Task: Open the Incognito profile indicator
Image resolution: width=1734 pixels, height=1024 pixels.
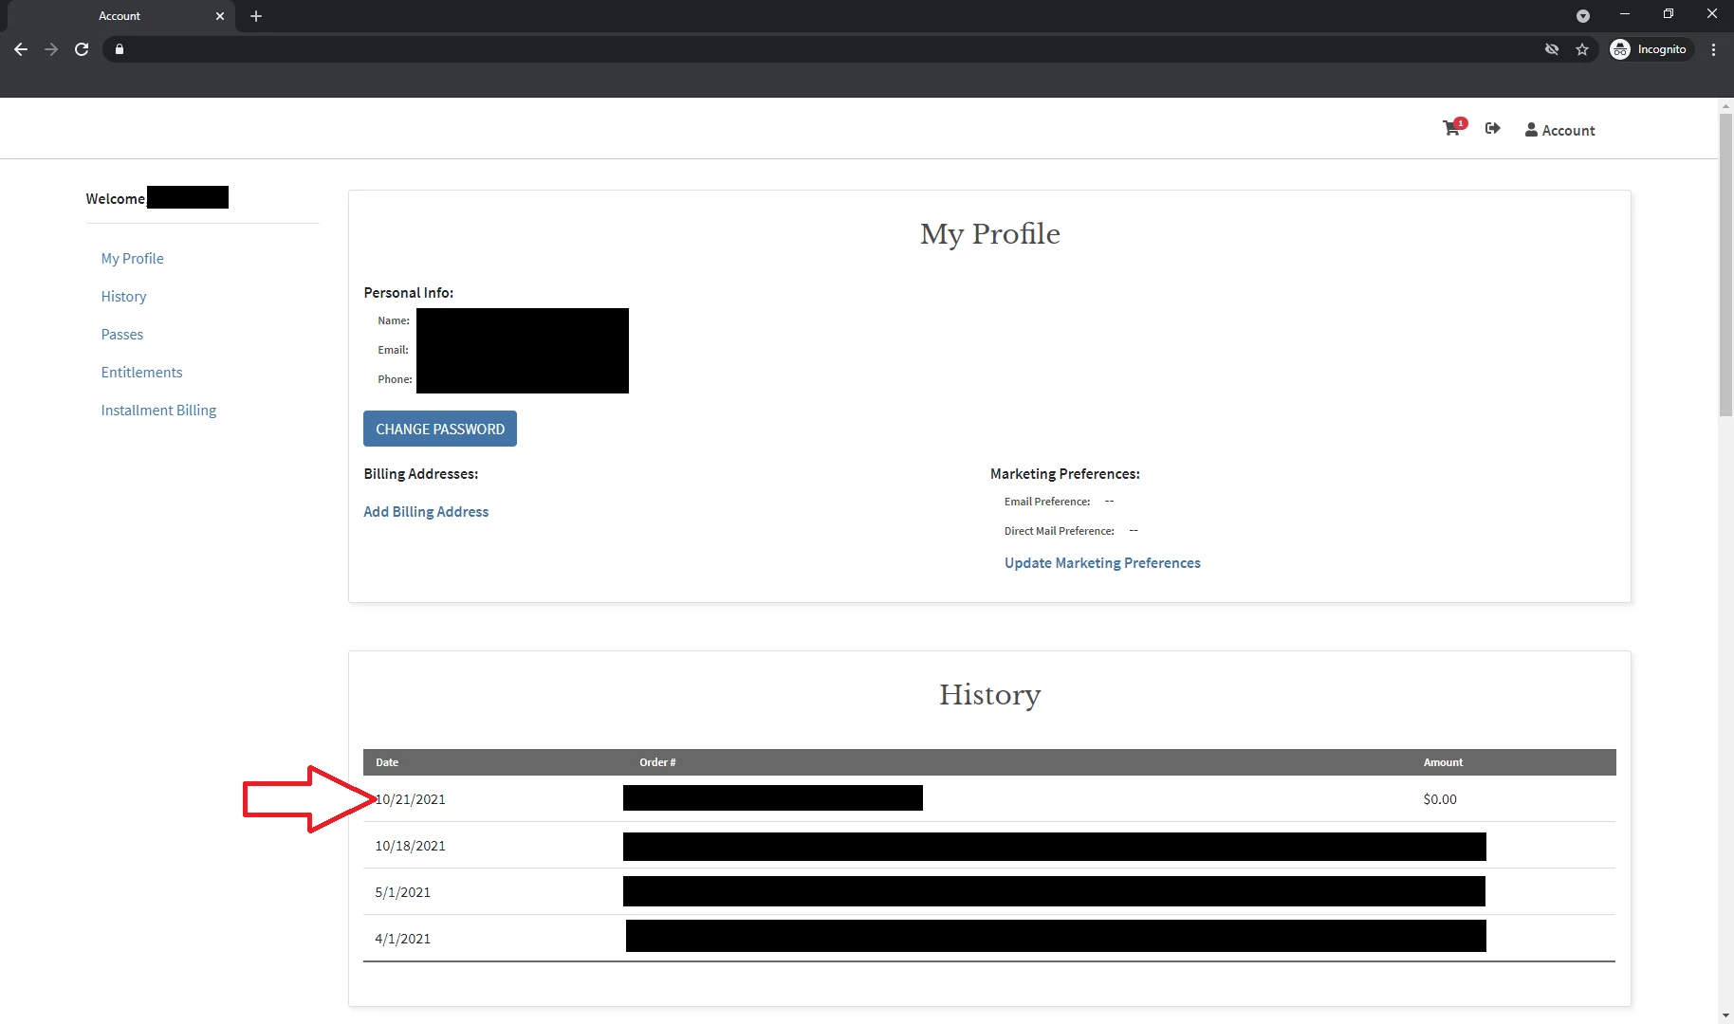Action: (x=1651, y=49)
